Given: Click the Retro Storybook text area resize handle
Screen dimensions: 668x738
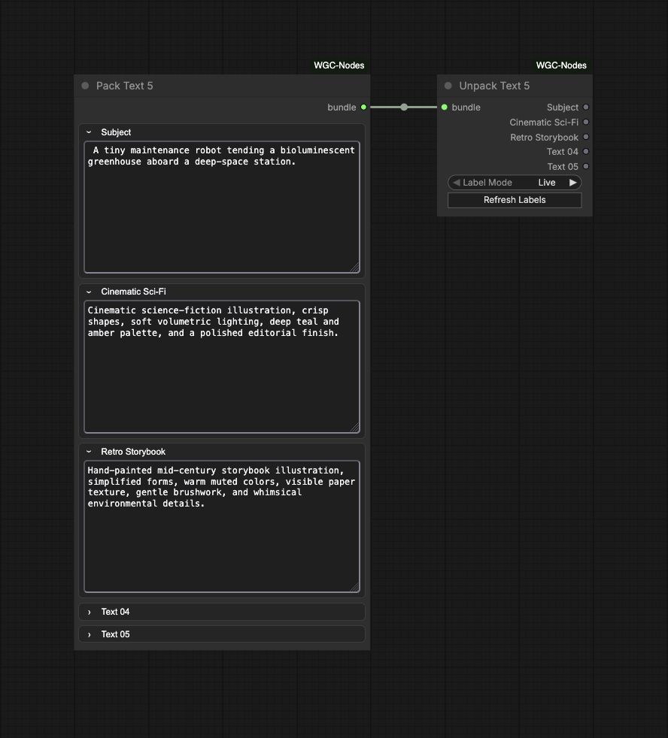Looking at the screenshot, I should click(355, 588).
